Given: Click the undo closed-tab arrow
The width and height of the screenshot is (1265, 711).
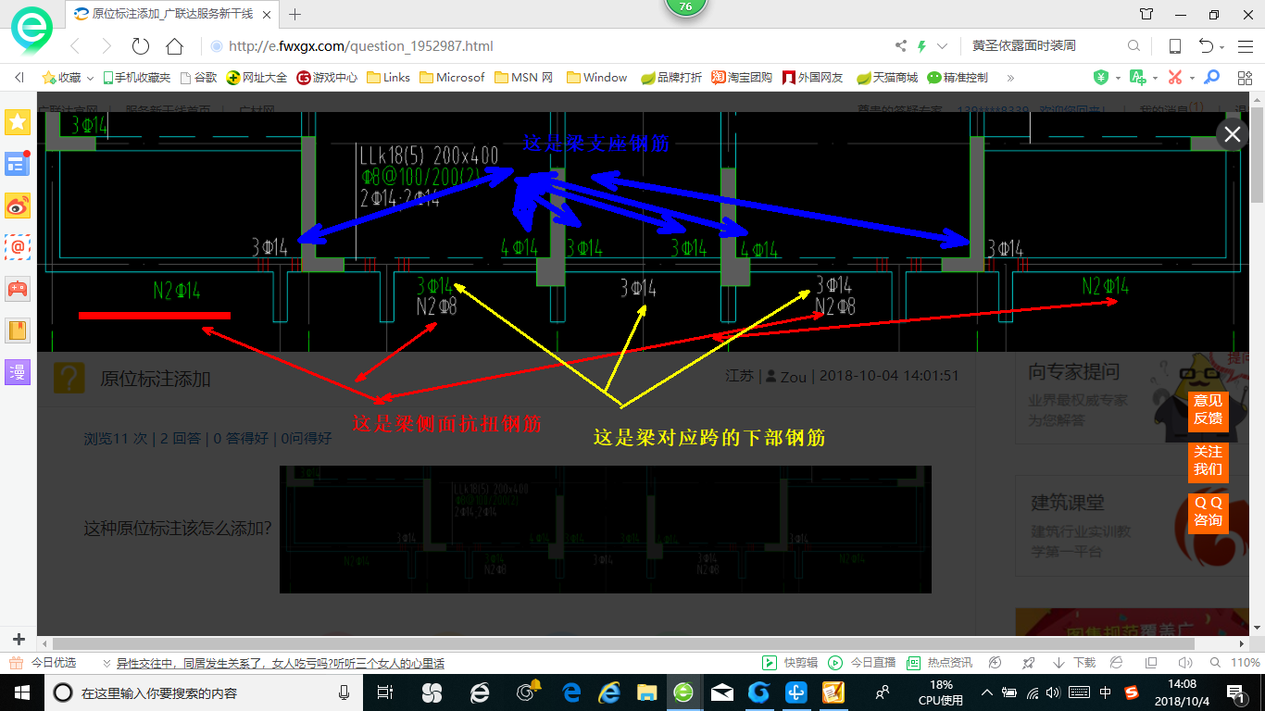Looking at the screenshot, I should tap(1206, 46).
